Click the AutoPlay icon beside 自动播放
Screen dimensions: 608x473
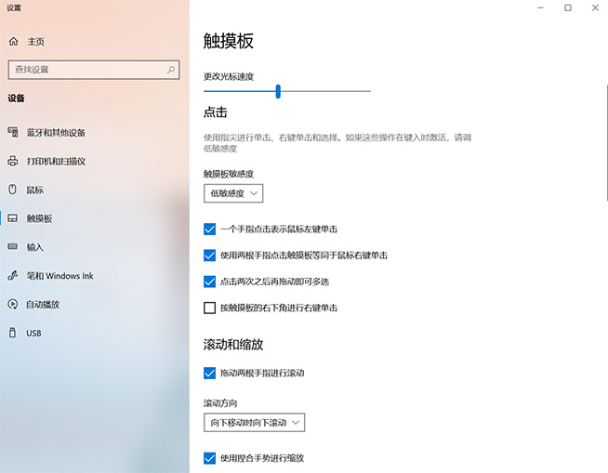pos(13,304)
